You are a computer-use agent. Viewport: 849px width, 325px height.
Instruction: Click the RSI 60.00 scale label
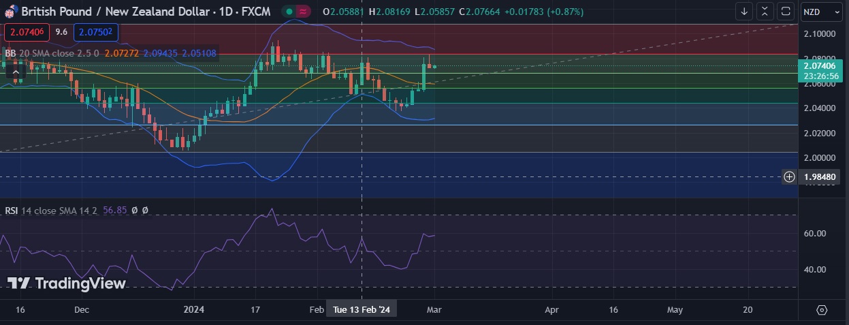click(x=814, y=233)
